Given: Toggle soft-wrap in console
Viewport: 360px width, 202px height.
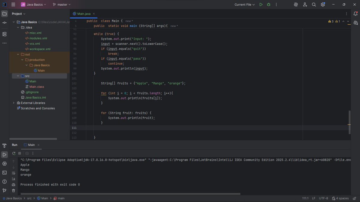Looking at the screenshot, I should point(13,173).
